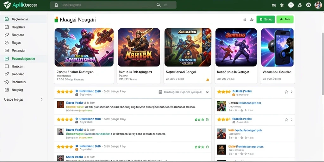Click the "Nanadaniada Saangan" card title
This screenshot has width=324, height=162.
pos(233,72)
